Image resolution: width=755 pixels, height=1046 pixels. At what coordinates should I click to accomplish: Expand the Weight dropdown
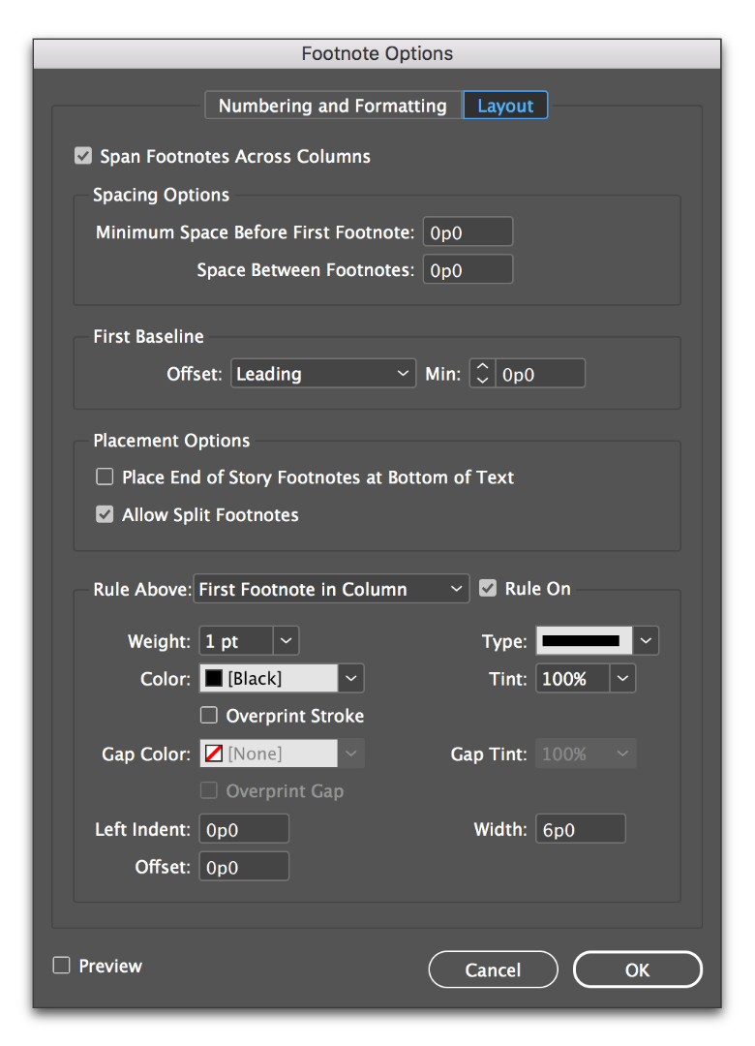[286, 640]
